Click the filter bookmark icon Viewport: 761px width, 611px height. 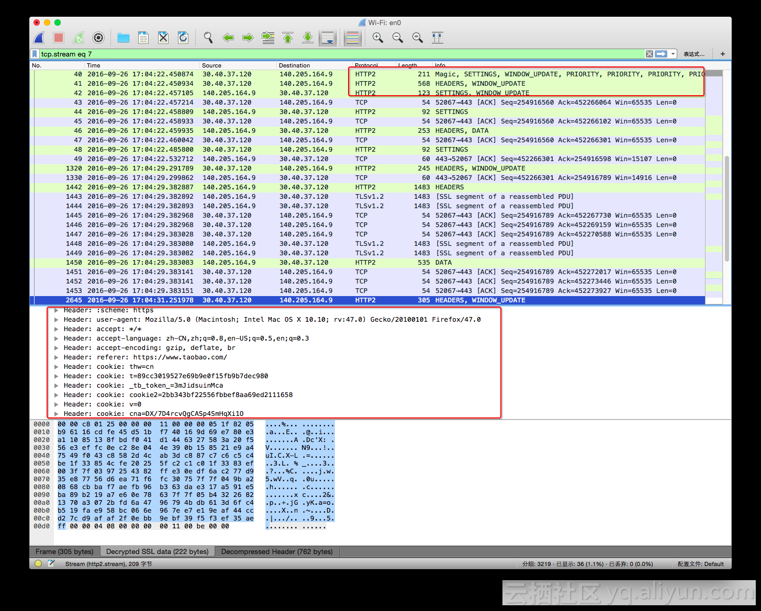(x=35, y=54)
